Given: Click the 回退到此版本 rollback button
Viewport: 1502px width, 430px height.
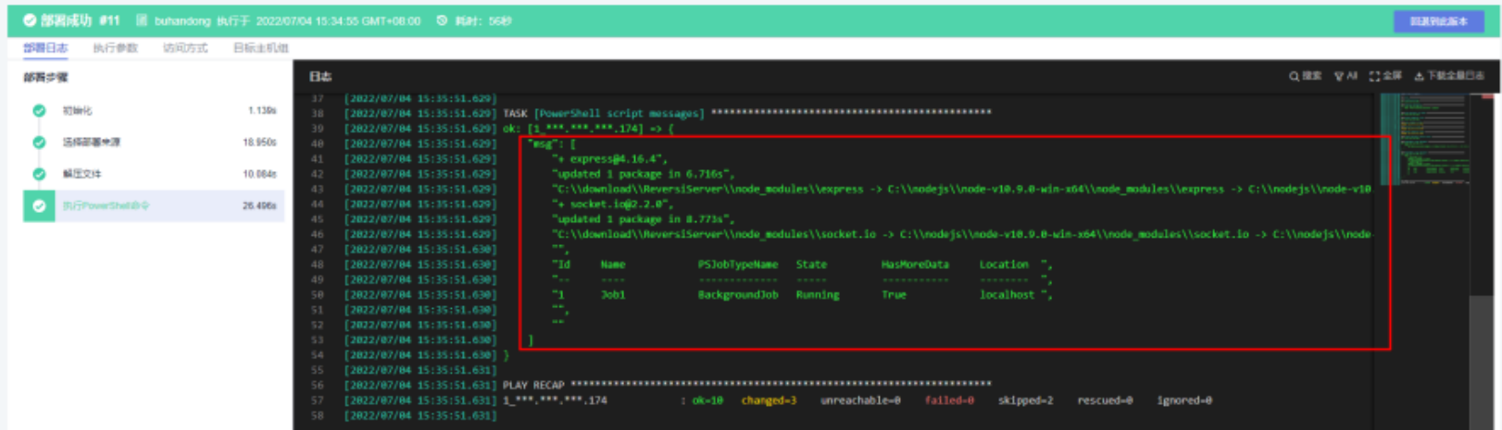Looking at the screenshot, I should [x=1438, y=21].
